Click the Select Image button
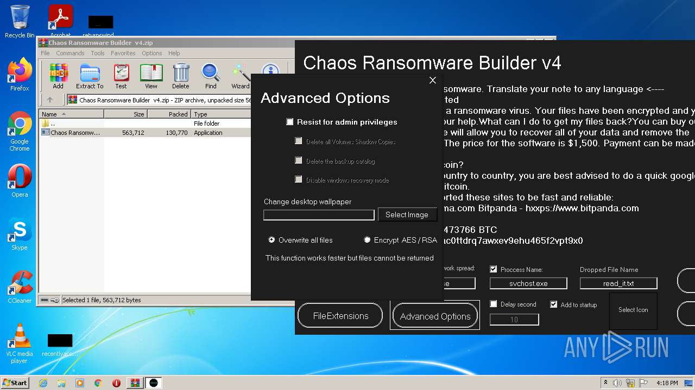695x390 pixels. [407, 214]
